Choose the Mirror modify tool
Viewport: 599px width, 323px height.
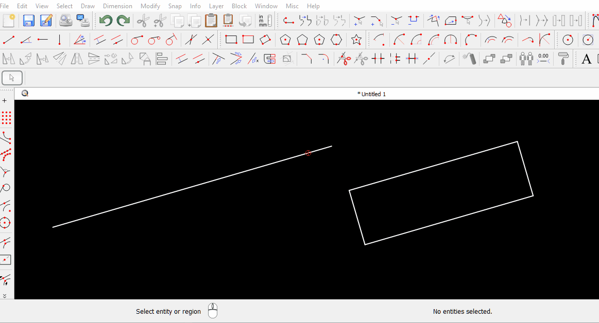click(x=77, y=59)
